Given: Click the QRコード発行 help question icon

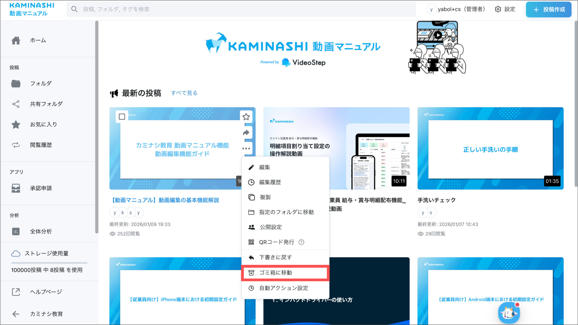Looking at the screenshot, I should coord(301,242).
